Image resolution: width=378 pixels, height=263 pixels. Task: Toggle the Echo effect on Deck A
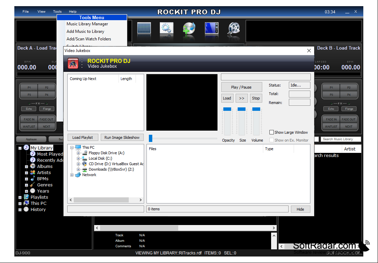[x=29, y=109]
